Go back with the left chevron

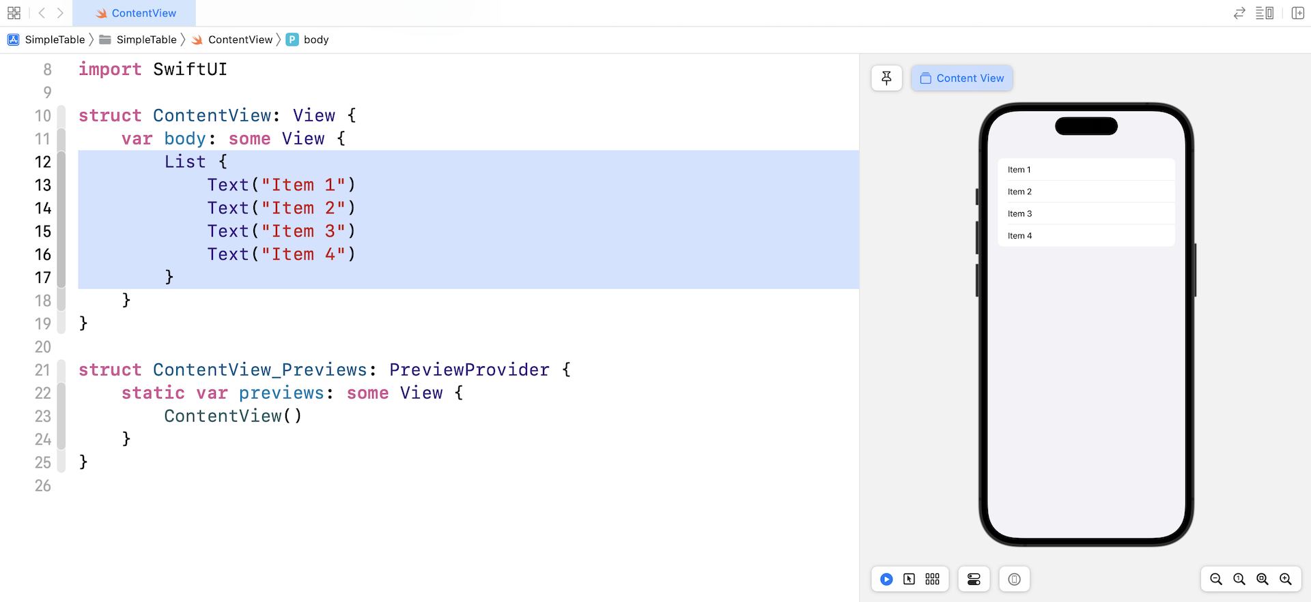pos(42,13)
